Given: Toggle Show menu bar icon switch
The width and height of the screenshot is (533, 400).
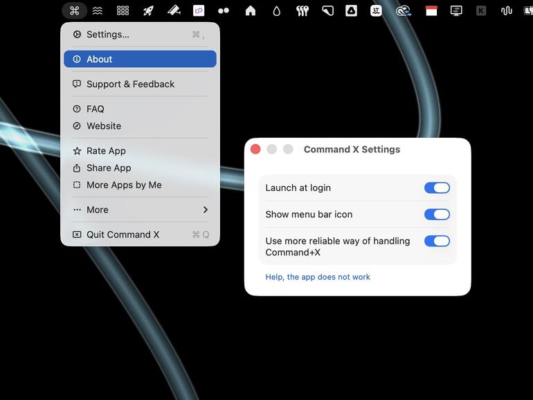Looking at the screenshot, I should (437, 214).
